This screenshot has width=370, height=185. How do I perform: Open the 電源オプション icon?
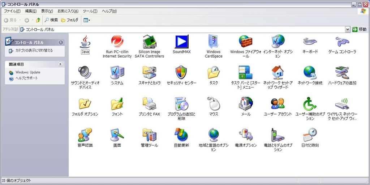(x=246, y=135)
